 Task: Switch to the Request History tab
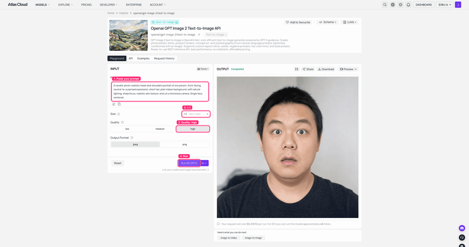[164, 58]
